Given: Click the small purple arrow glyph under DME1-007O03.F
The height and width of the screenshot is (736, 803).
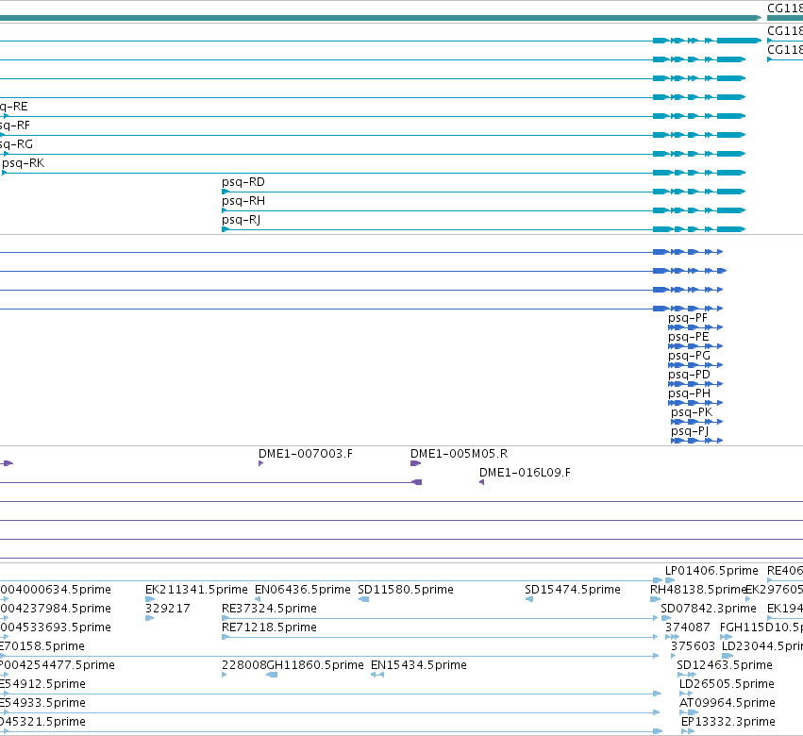Looking at the screenshot, I should coord(261,463).
